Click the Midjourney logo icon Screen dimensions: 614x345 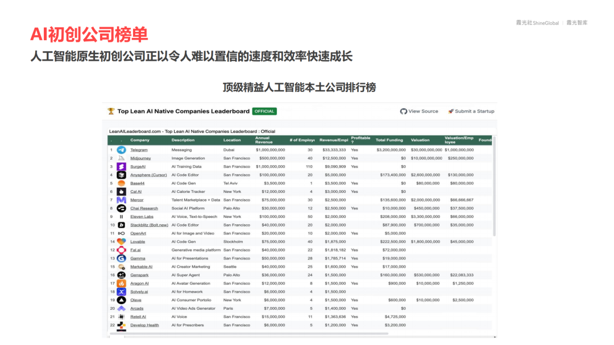[x=122, y=158]
